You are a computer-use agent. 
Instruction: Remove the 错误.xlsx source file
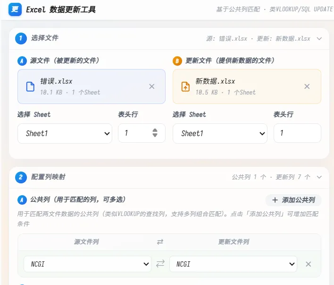[x=151, y=86]
